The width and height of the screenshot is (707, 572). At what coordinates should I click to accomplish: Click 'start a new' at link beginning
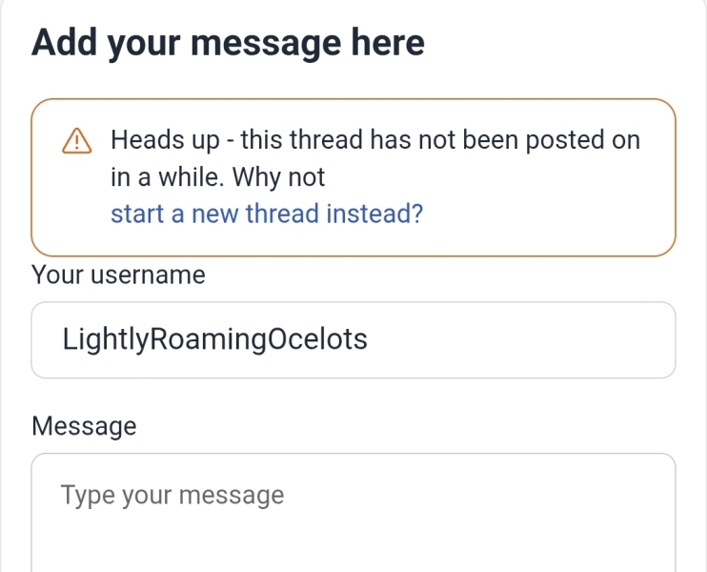174,214
